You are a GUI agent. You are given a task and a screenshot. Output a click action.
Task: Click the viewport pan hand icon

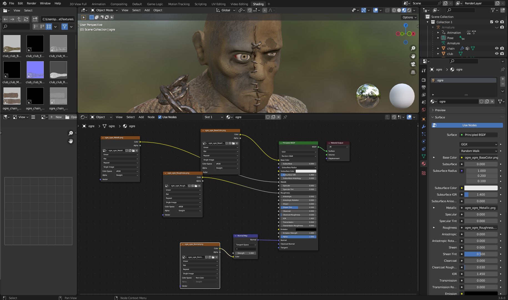413,56
